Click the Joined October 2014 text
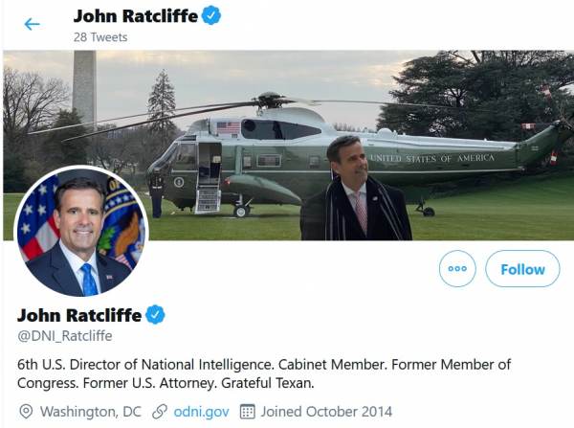 [x=326, y=412]
